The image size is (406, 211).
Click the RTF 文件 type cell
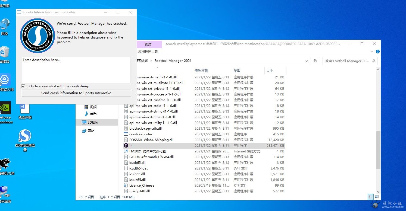[x=240, y=186]
